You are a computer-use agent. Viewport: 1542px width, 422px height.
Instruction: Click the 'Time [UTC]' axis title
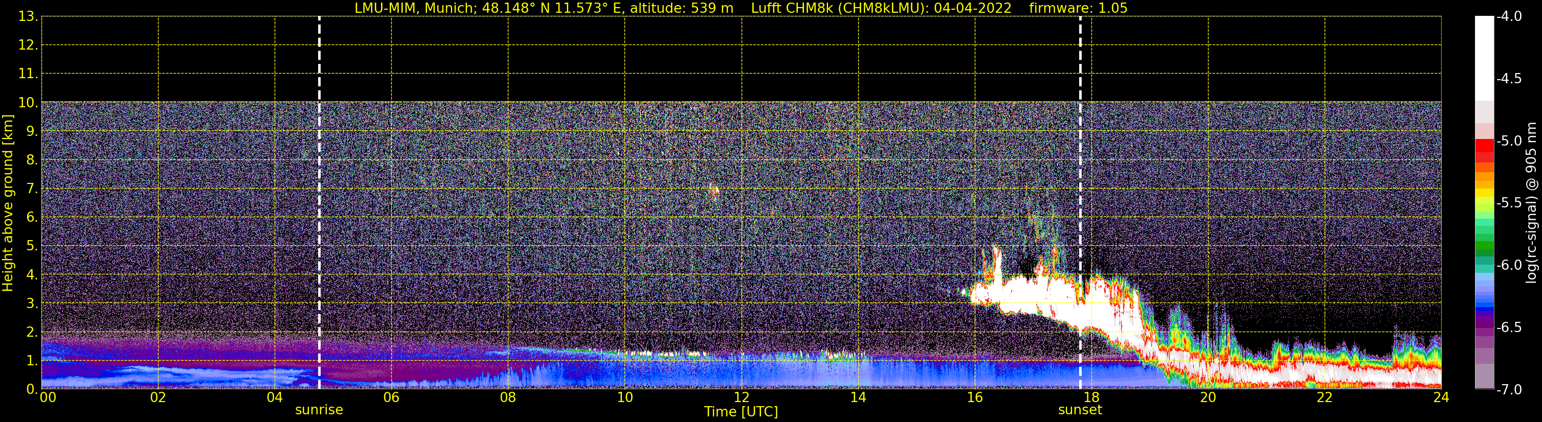pos(741,412)
